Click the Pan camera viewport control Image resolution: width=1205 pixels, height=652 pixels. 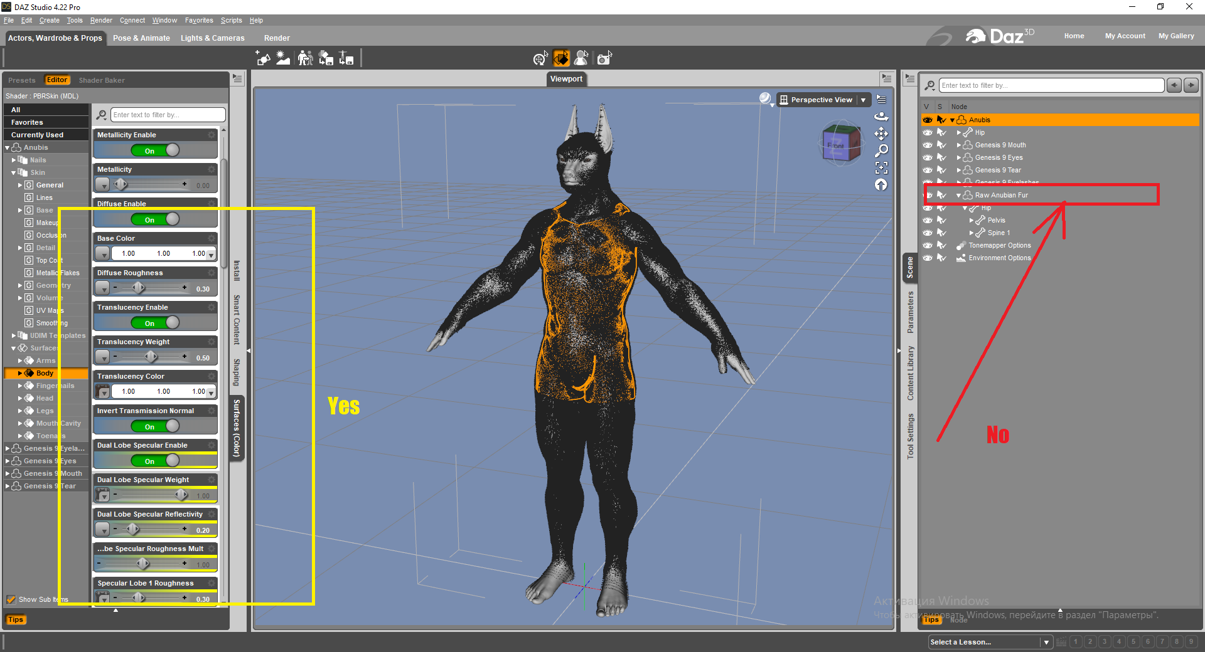[x=882, y=134]
